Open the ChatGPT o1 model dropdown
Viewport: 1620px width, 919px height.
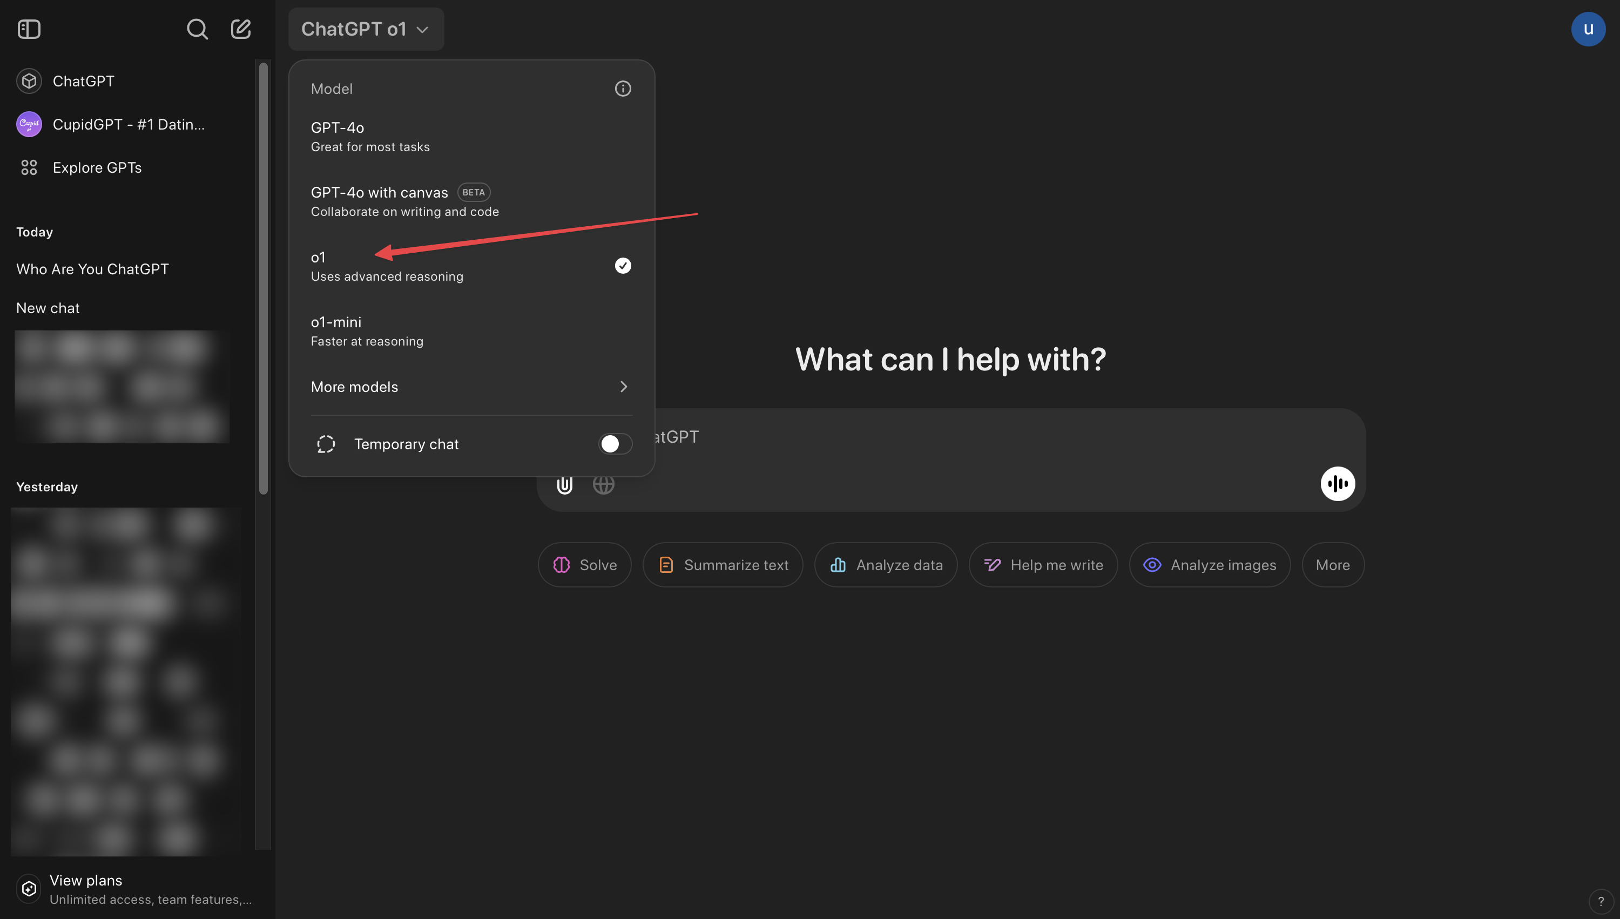pyautogui.click(x=366, y=29)
